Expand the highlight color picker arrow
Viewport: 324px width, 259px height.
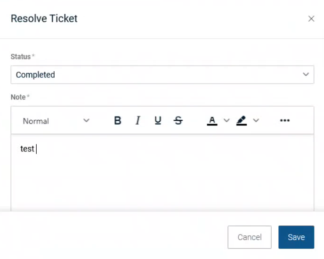pyautogui.click(x=256, y=121)
